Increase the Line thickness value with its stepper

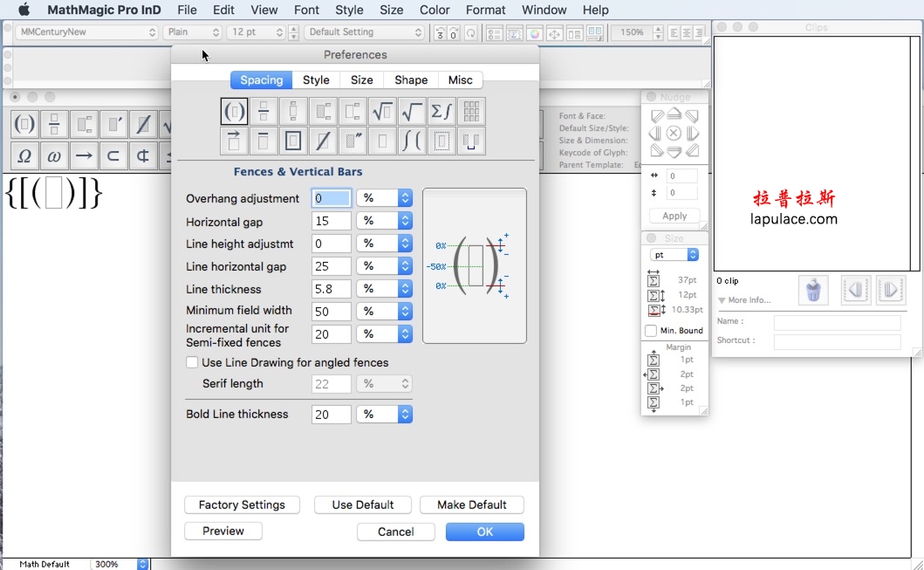coord(403,285)
